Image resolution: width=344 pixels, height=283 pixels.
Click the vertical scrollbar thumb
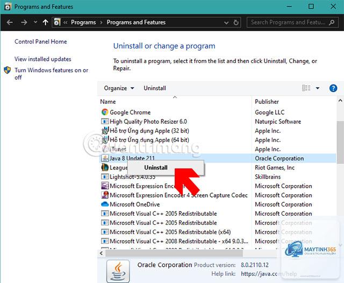coord(340,143)
